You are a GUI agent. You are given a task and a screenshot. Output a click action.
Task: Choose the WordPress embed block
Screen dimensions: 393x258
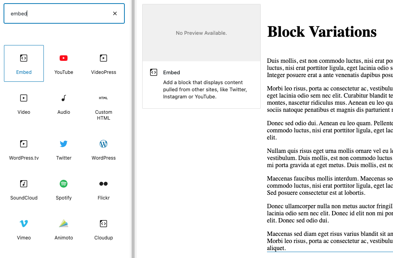(x=103, y=149)
